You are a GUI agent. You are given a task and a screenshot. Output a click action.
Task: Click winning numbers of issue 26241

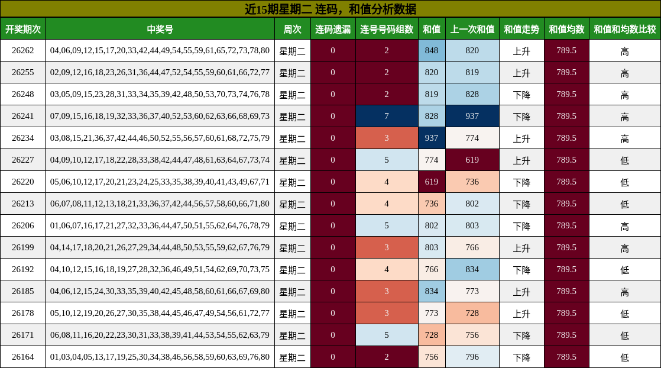click(160, 116)
